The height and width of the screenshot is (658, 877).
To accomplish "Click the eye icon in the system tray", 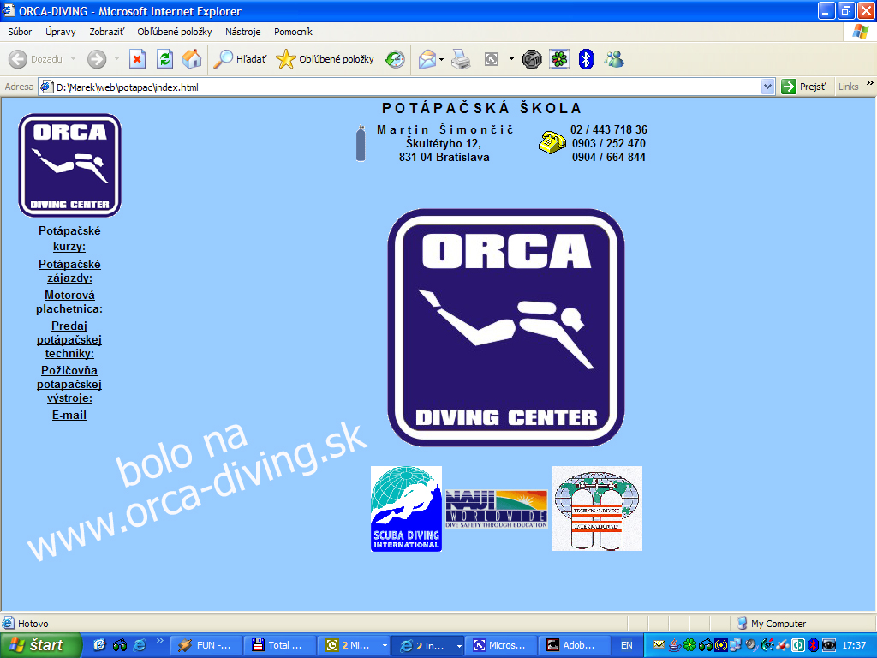I will click(x=829, y=645).
